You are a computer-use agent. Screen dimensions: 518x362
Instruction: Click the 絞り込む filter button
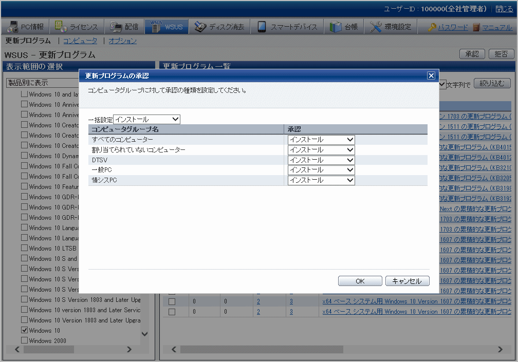(492, 84)
